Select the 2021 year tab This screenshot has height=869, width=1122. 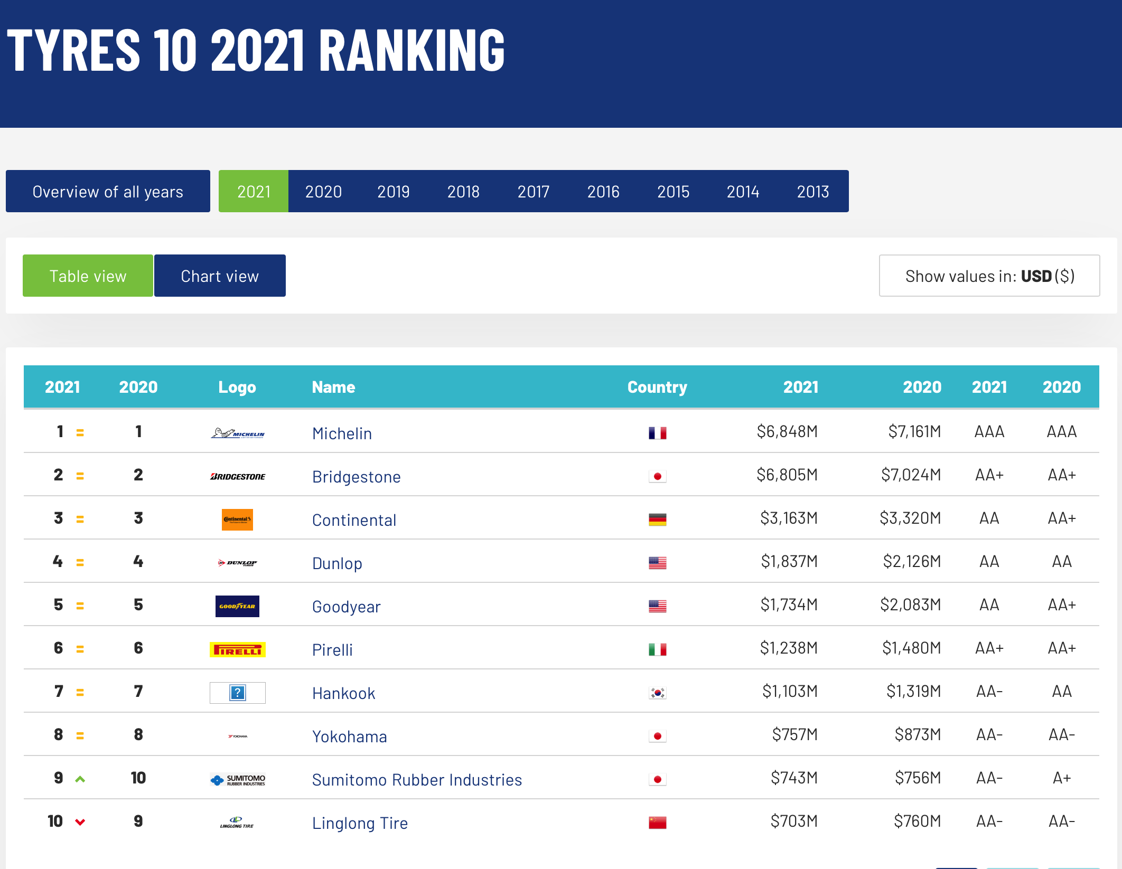[254, 191]
